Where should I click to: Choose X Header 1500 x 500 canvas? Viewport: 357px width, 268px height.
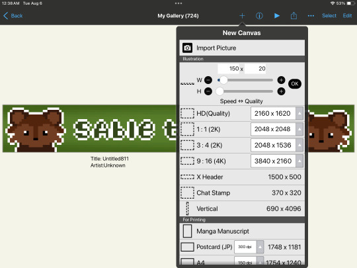pyautogui.click(x=242, y=177)
